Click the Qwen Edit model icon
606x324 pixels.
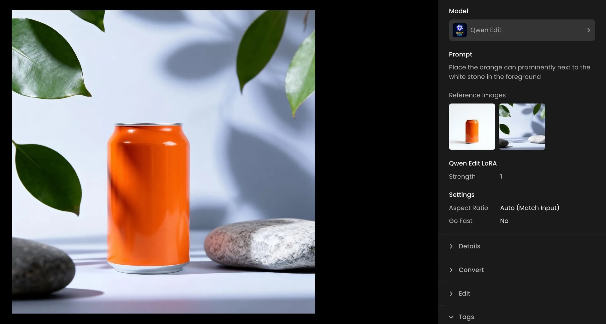coord(460,30)
